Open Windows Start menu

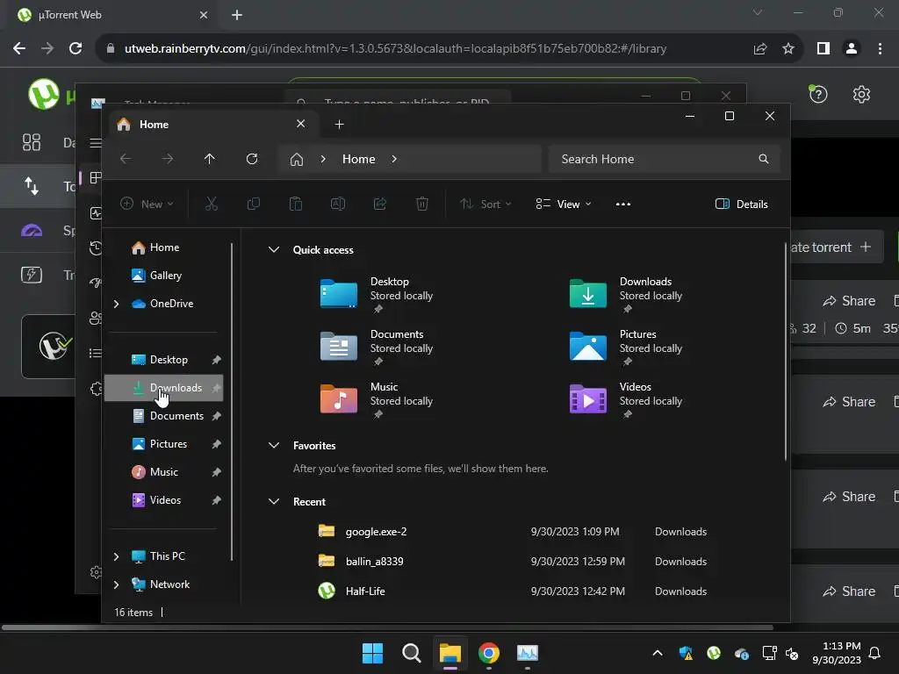coord(372,653)
